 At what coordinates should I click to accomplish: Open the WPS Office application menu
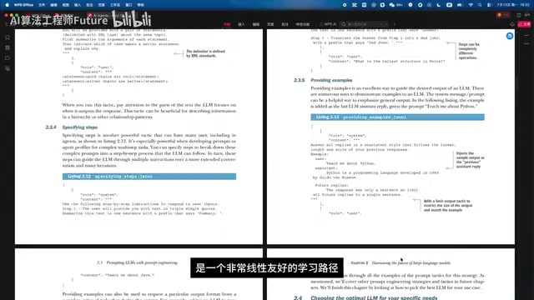point(23,5)
